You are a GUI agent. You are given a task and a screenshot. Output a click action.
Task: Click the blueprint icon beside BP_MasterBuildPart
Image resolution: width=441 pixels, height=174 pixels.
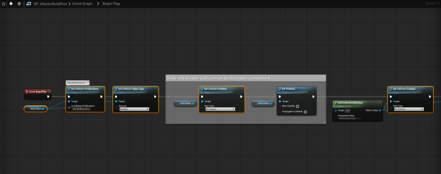click(x=28, y=3)
